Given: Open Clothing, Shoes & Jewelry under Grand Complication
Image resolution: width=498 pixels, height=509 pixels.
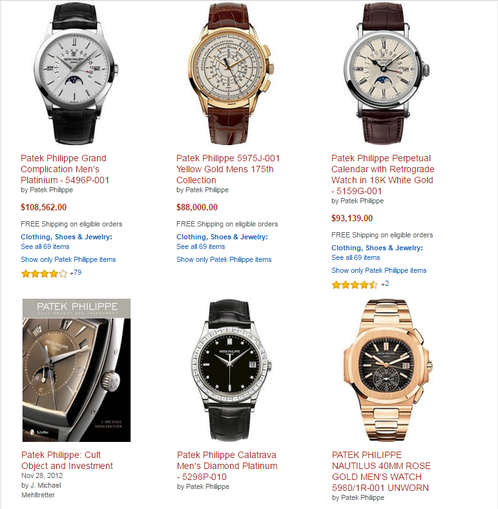Looking at the screenshot, I should tap(67, 237).
